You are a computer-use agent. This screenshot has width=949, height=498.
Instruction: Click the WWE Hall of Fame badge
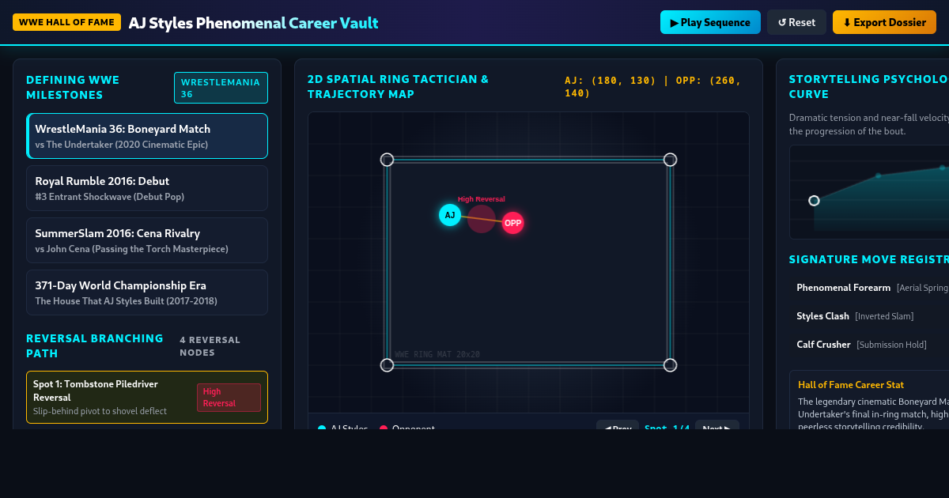pyautogui.click(x=67, y=22)
